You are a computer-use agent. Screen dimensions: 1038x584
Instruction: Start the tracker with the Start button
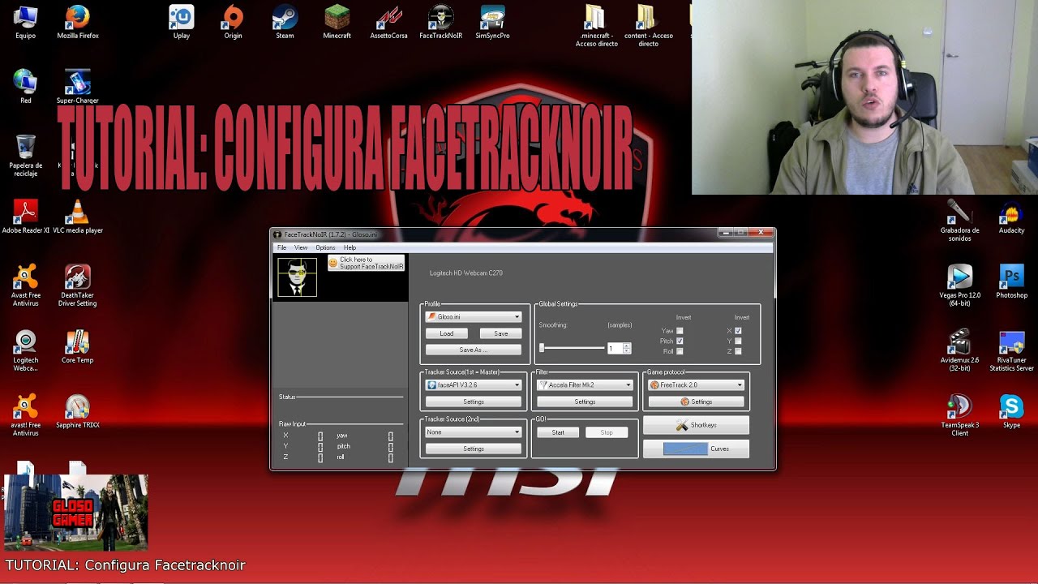(558, 432)
